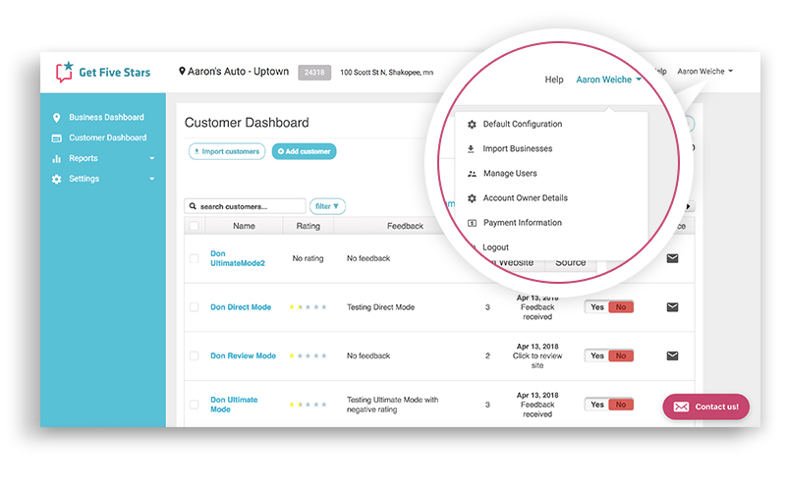The image size is (786, 488).
Task: Click the 24318 location ID badge
Action: pos(314,72)
